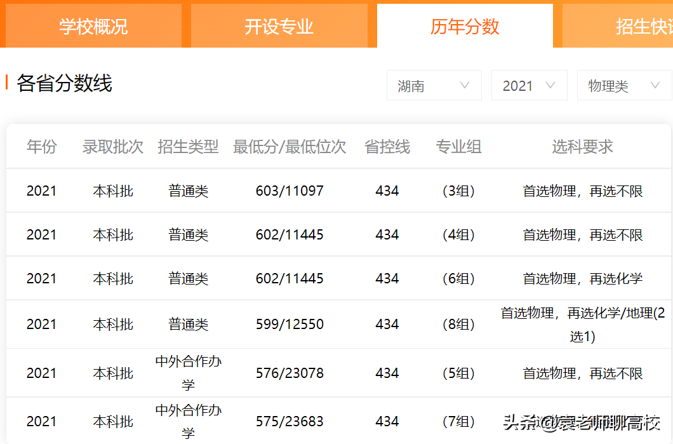Image resolution: width=673 pixels, height=444 pixels.
Task: Click the 年份 column header
Action: point(41,146)
